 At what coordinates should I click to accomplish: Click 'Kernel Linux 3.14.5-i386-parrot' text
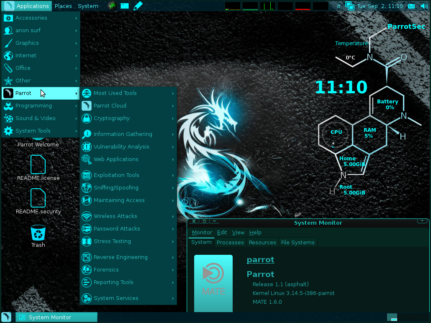point(293,293)
